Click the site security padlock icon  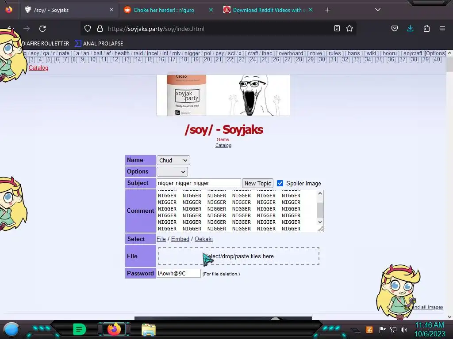point(100,29)
